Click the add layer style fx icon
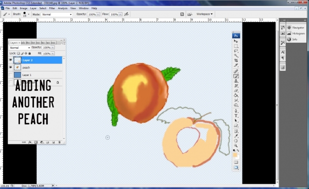Screen dimensions: 309x189 (30, 142)
